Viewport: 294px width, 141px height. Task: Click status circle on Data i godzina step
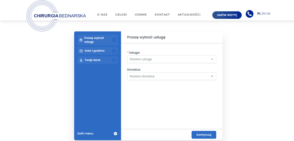(x=114, y=51)
